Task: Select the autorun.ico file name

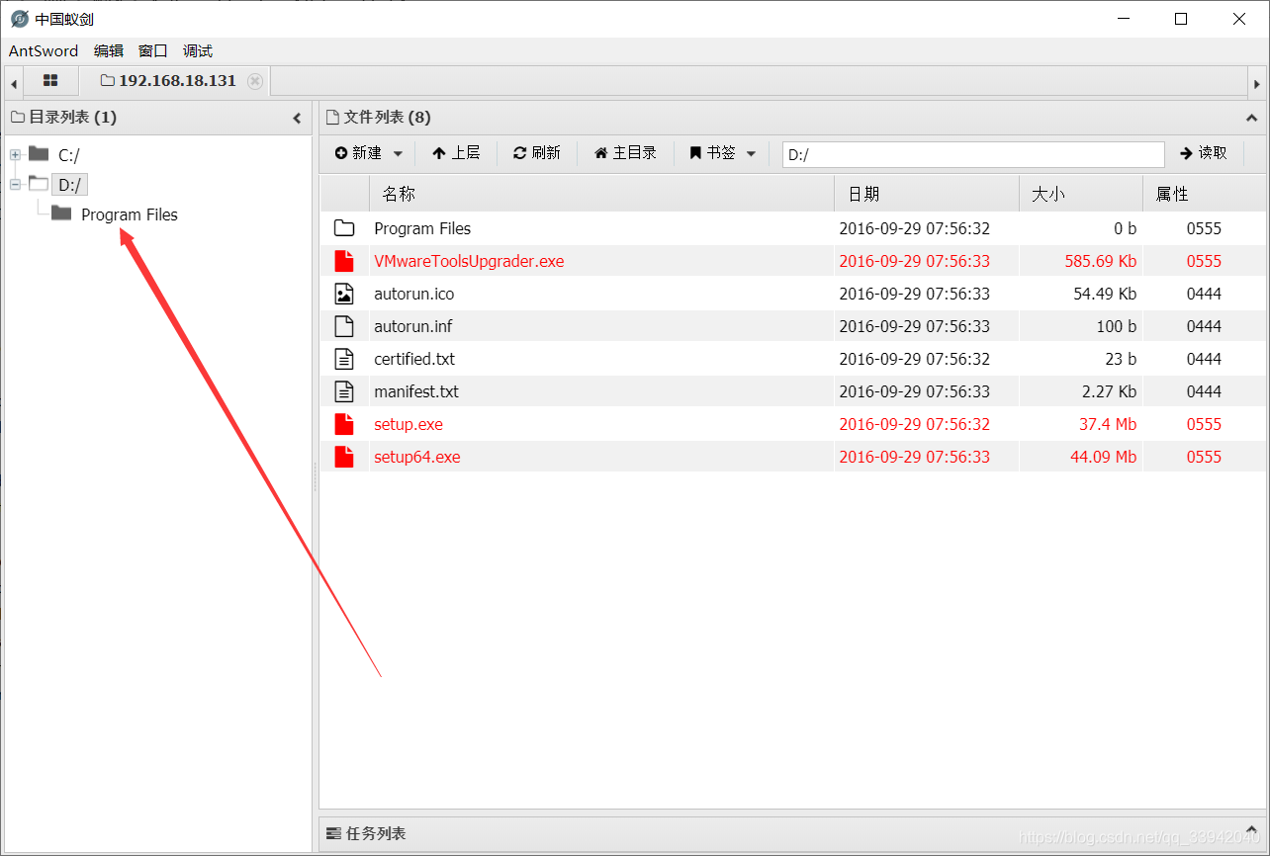Action: [x=413, y=294]
